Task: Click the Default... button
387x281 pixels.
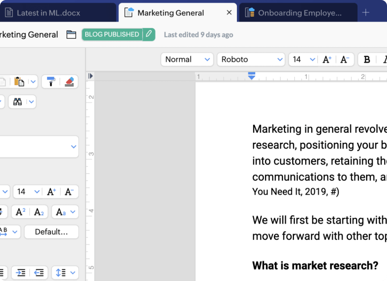Action: tap(51, 232)
